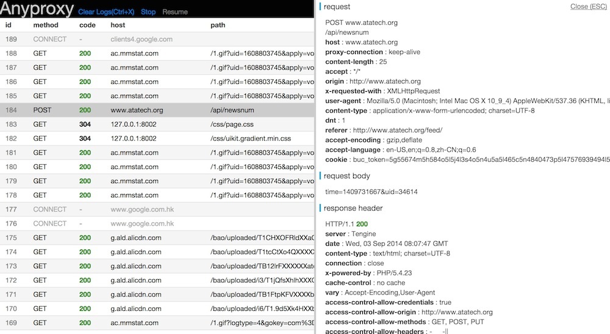Viewport: 610px width, 334px height.
Task: Click the 'code' column header
Action: (87, 25)
